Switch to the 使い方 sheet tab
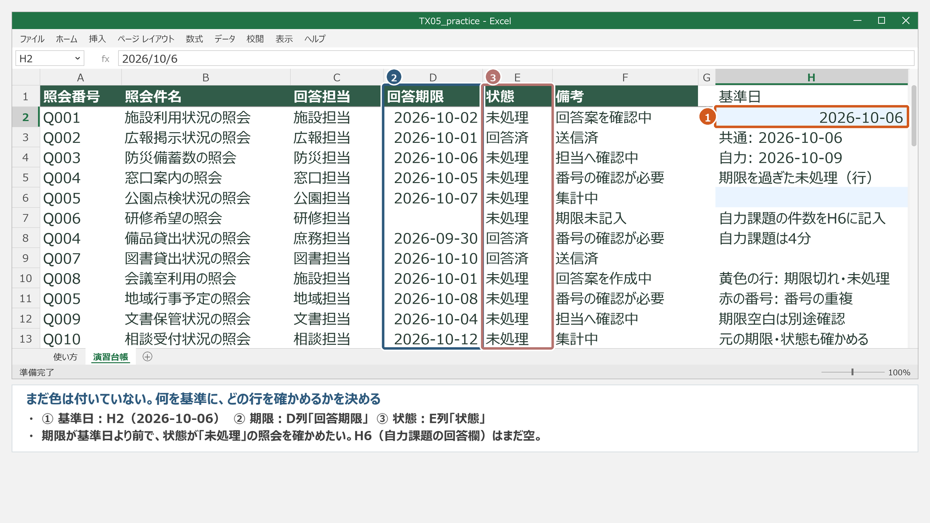The width and height of the screenshot is (930, 523). click(65, 357)
